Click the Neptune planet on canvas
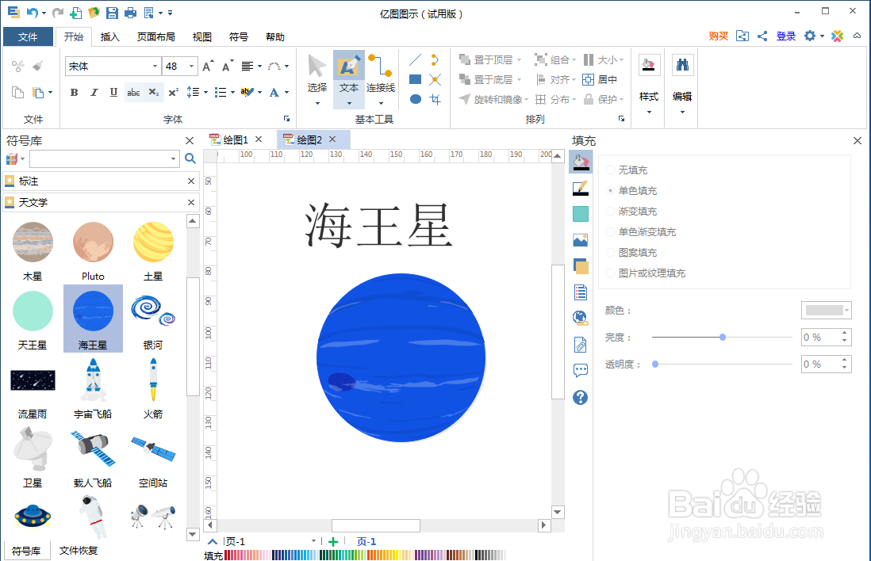 pyautogui.click(x=401, y=358)
